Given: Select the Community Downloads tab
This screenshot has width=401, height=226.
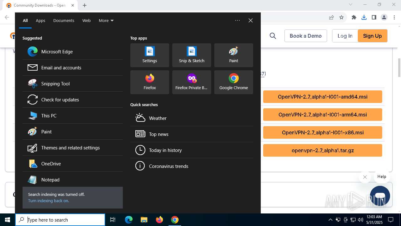Looking at the screenshot, I should (40, 5).
